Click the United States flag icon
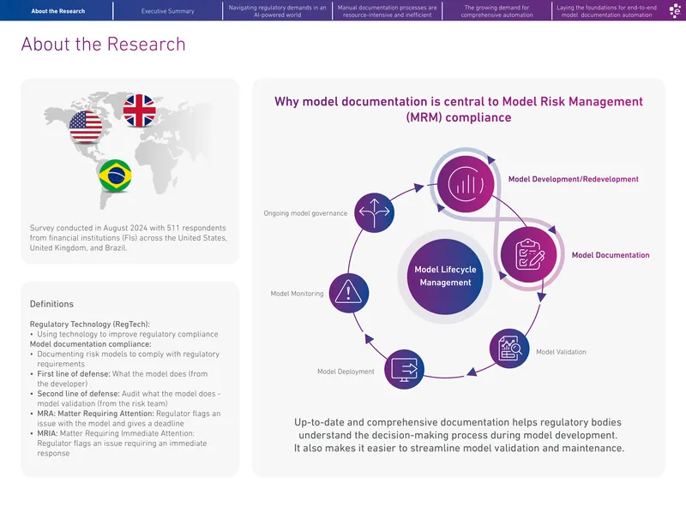This screenshot has width=686, height=506. click(86, 128)
